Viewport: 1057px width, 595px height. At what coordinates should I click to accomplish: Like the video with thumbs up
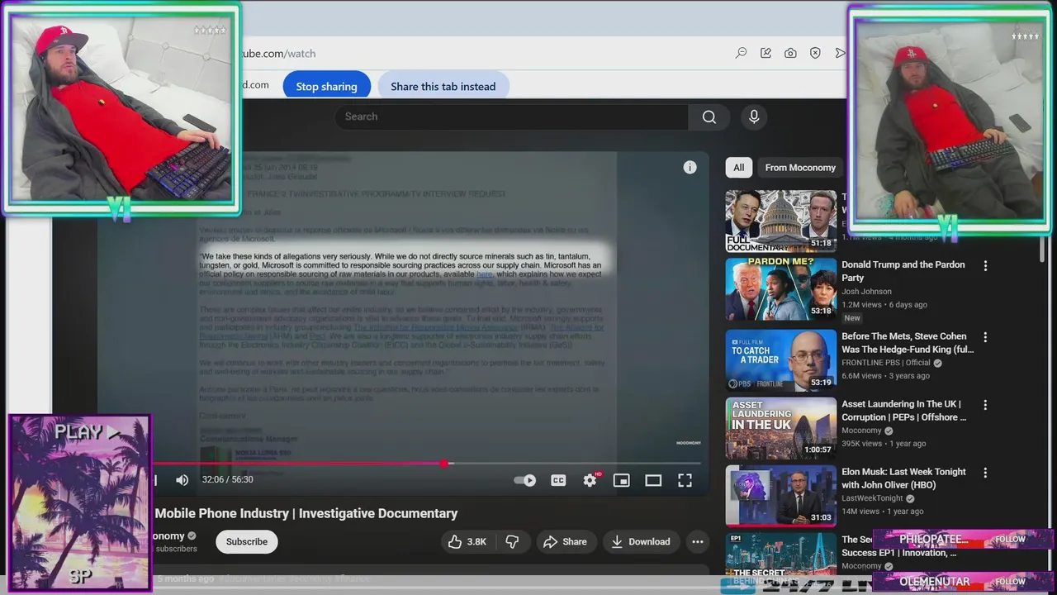467,541
